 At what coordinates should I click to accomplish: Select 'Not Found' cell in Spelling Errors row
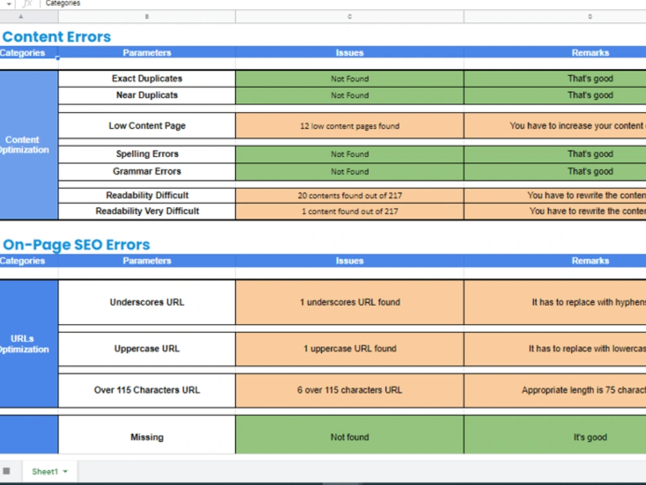click(349, 155)
